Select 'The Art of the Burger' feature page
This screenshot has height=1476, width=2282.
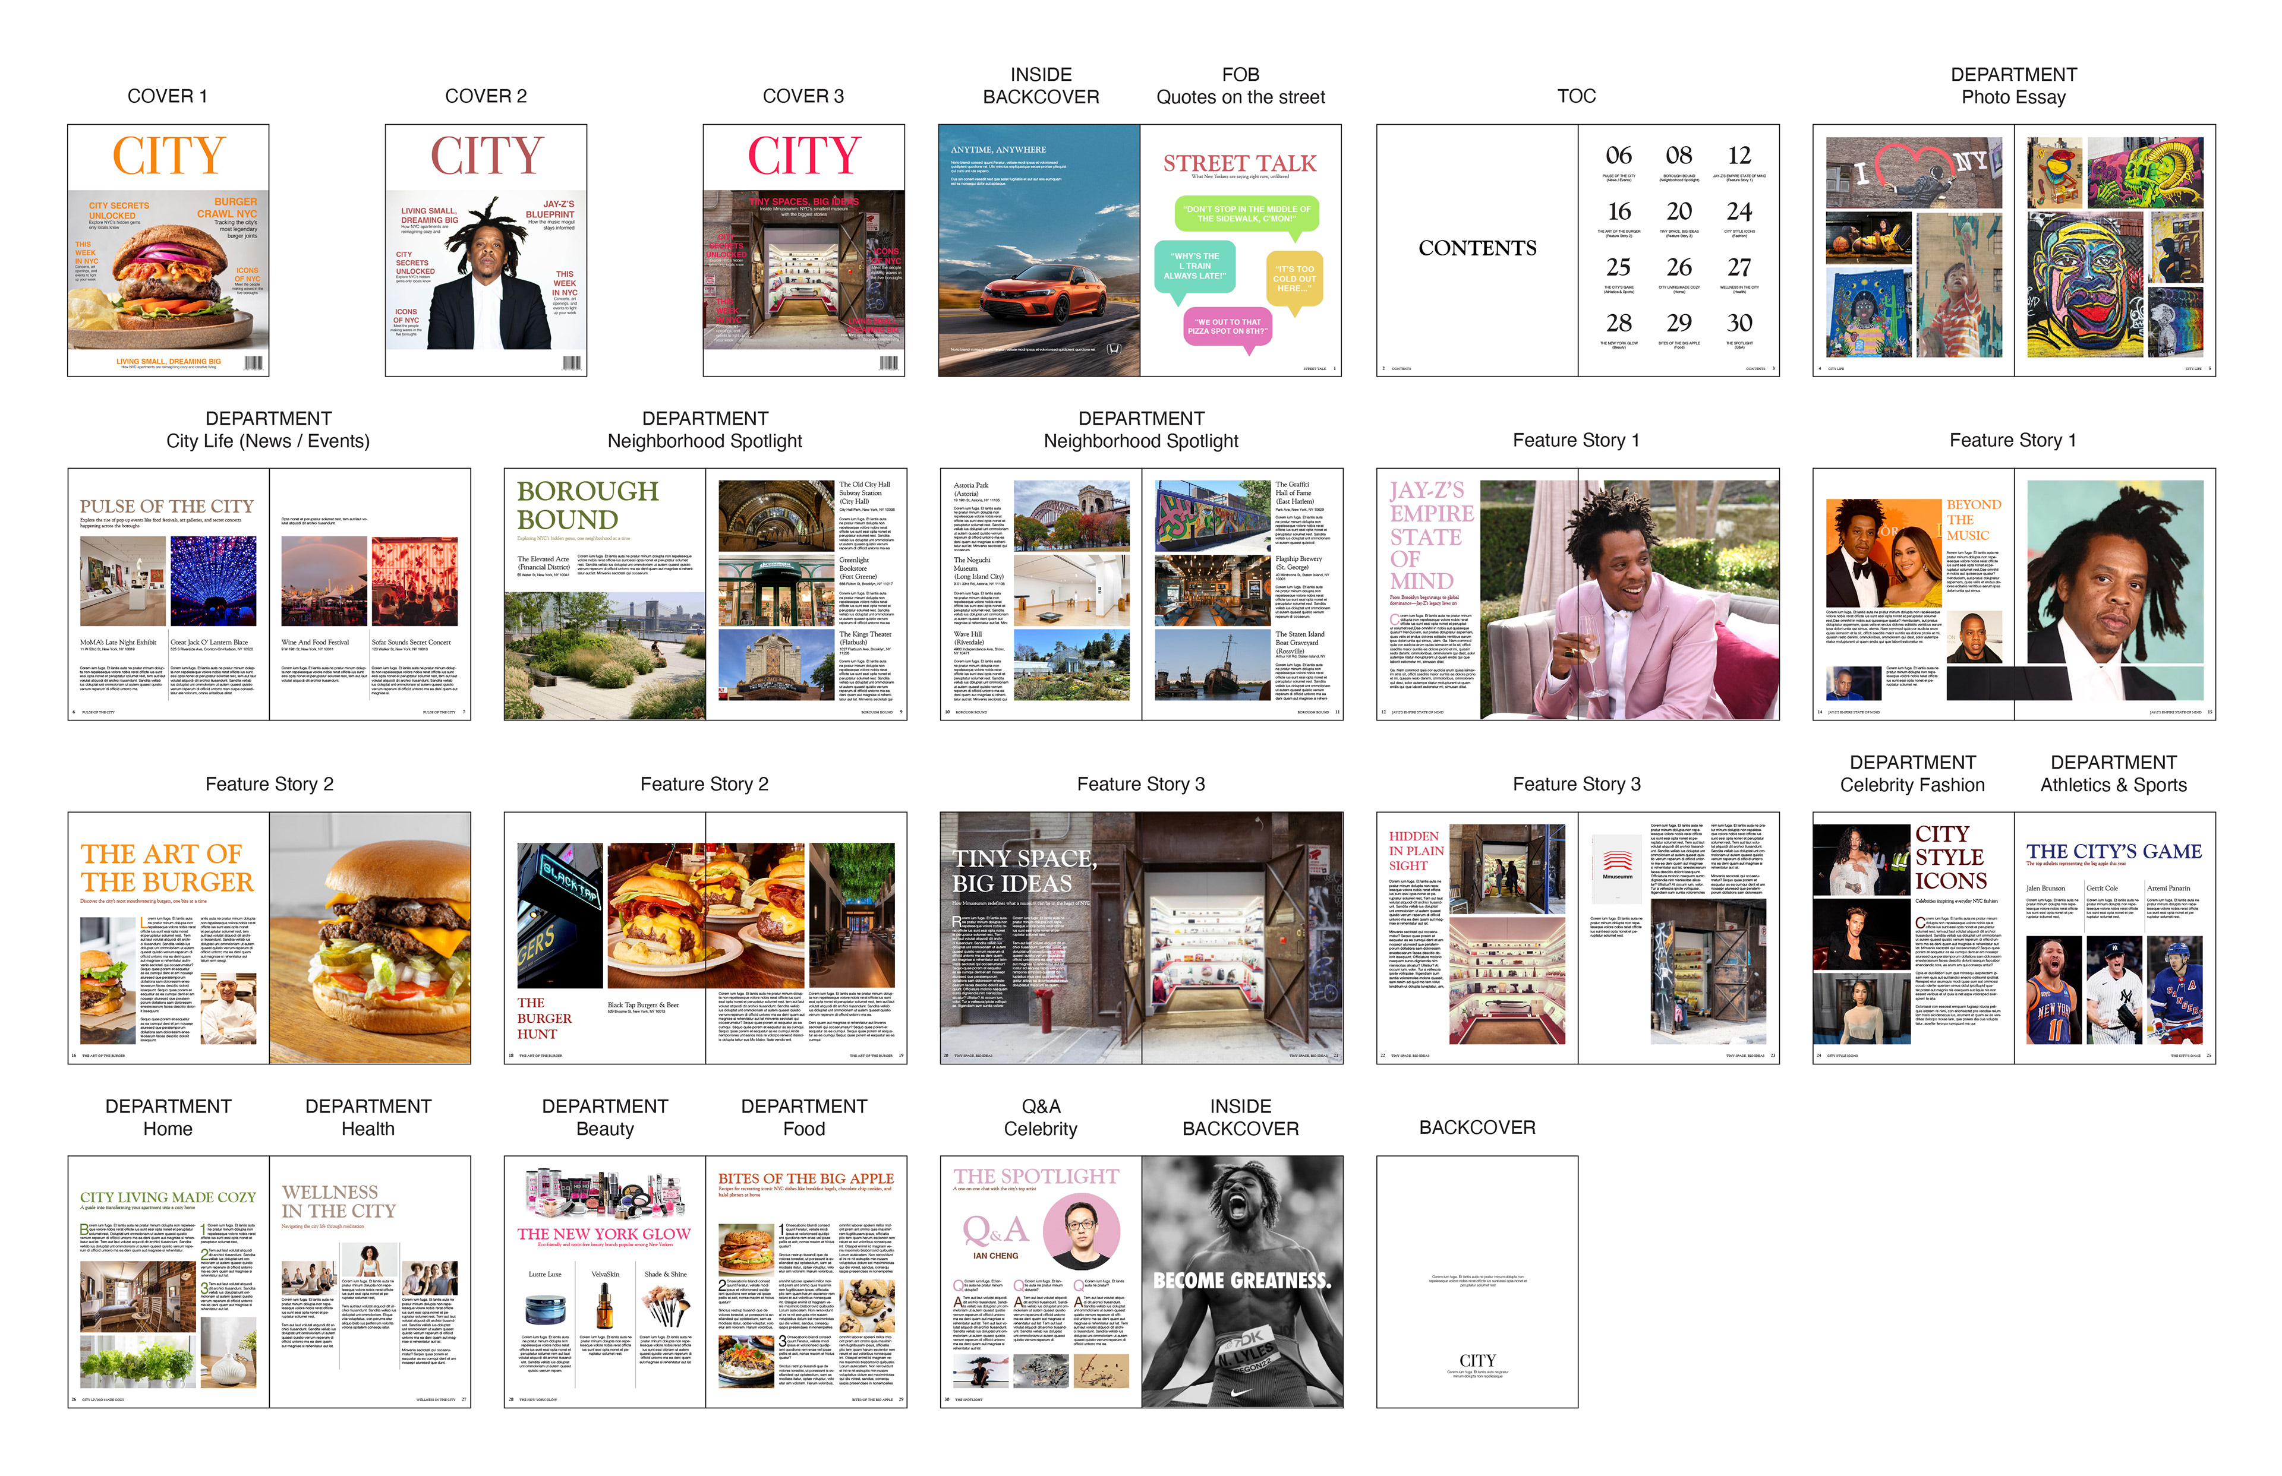point(167,867)
